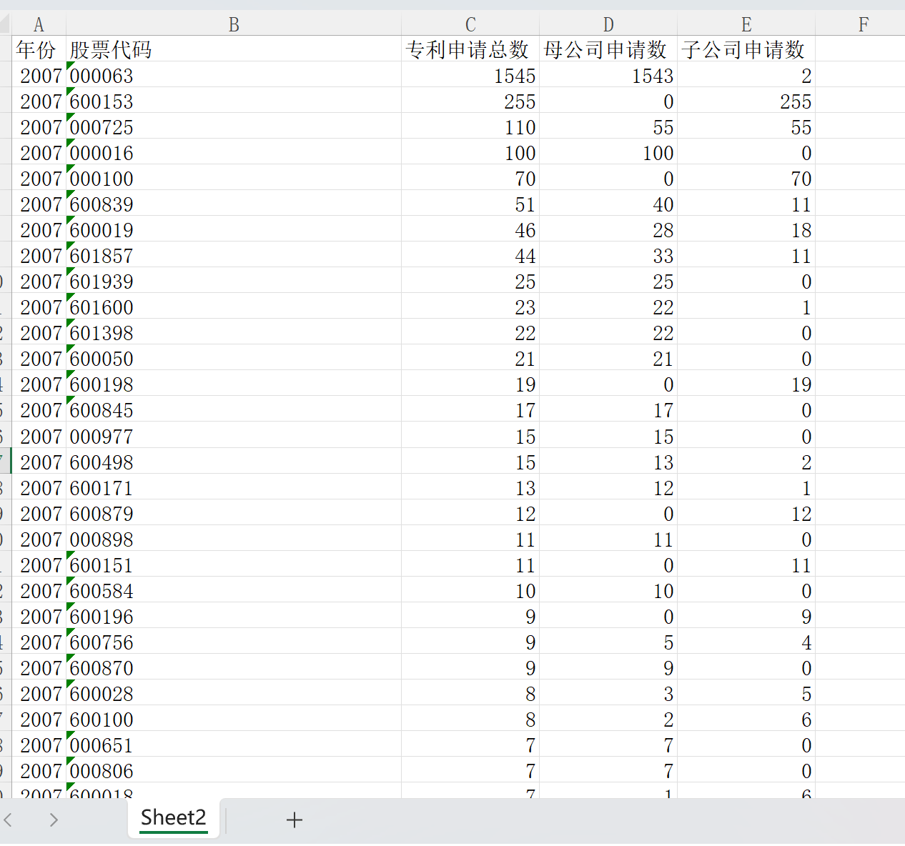The width and height of the screenshot is (905, 846).
Task: Click parent company value 100
Action: pos(608,151)
